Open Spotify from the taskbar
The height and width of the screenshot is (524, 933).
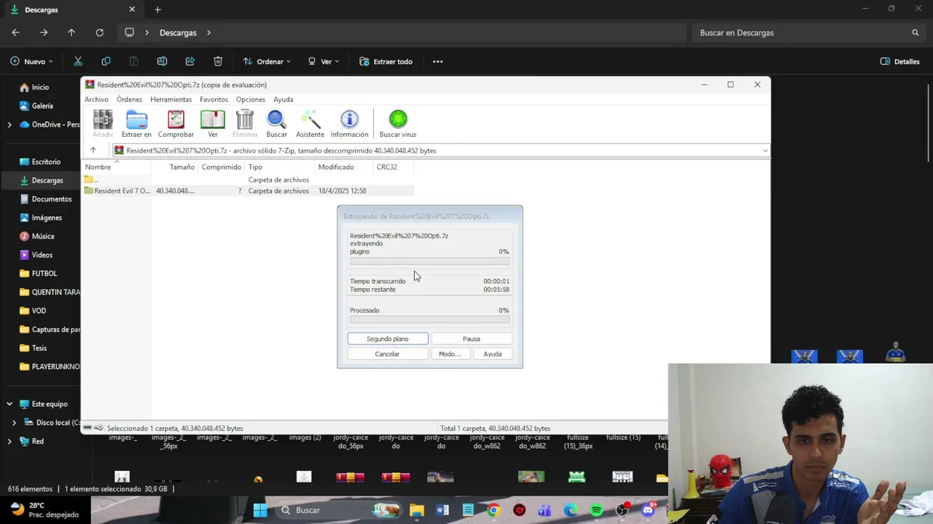[x=596, y=510]
